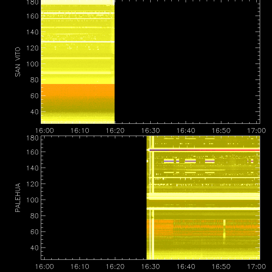Choose the 100 frequency label of Palehua
Screen dimensions: 272x272
(x=32, y=200)
